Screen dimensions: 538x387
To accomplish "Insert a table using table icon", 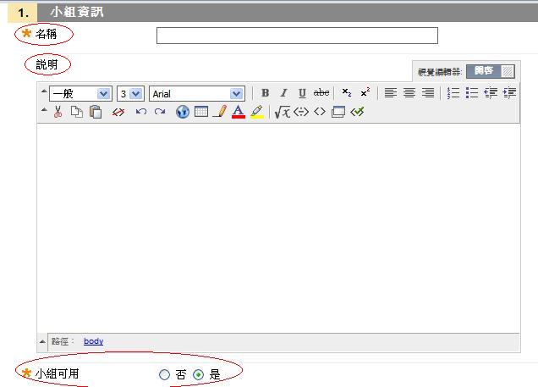I will pyautogui.click(x=201, y=112).
